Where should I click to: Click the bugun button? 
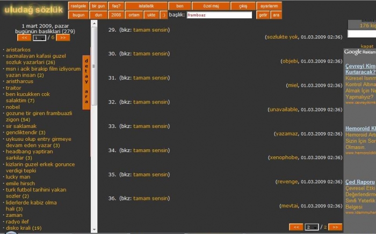pyautogui.click(x=78, y=15)
